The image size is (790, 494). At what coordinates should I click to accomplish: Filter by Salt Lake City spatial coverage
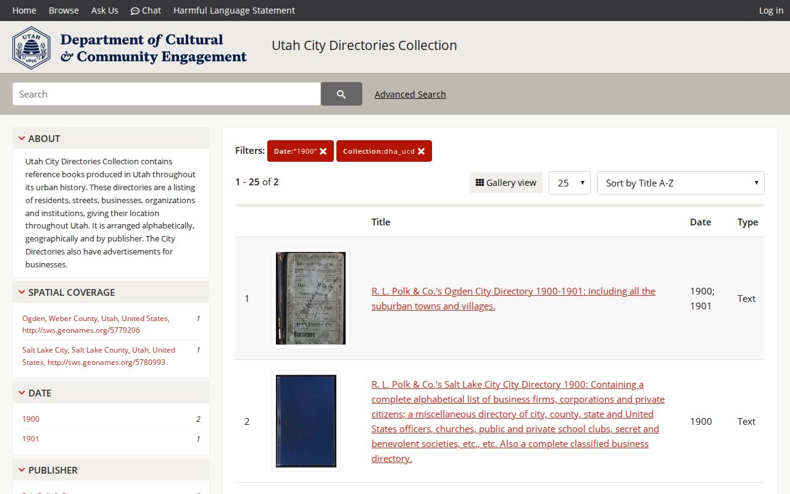pyautogui.click(x=99, y=356)
